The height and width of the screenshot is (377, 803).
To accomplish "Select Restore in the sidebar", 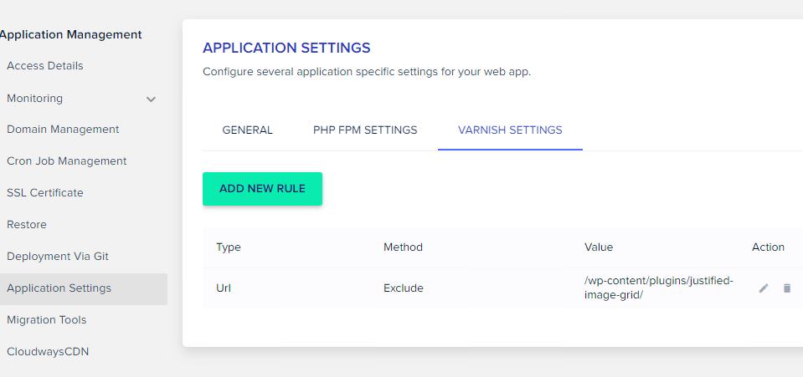I will pyautogui.click(x=27, y=225).
